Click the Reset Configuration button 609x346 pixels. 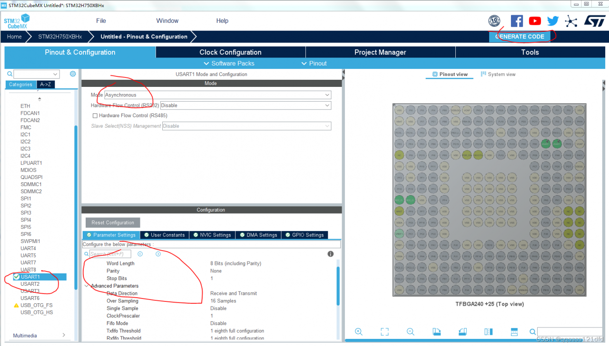point(113,223)
